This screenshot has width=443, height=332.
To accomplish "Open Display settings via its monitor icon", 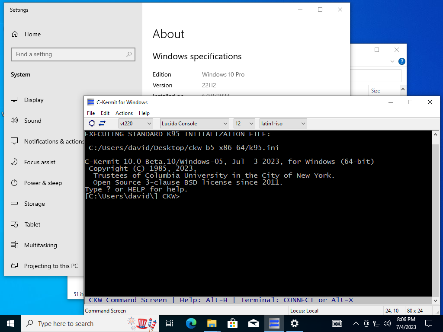I will coord(14,100).
